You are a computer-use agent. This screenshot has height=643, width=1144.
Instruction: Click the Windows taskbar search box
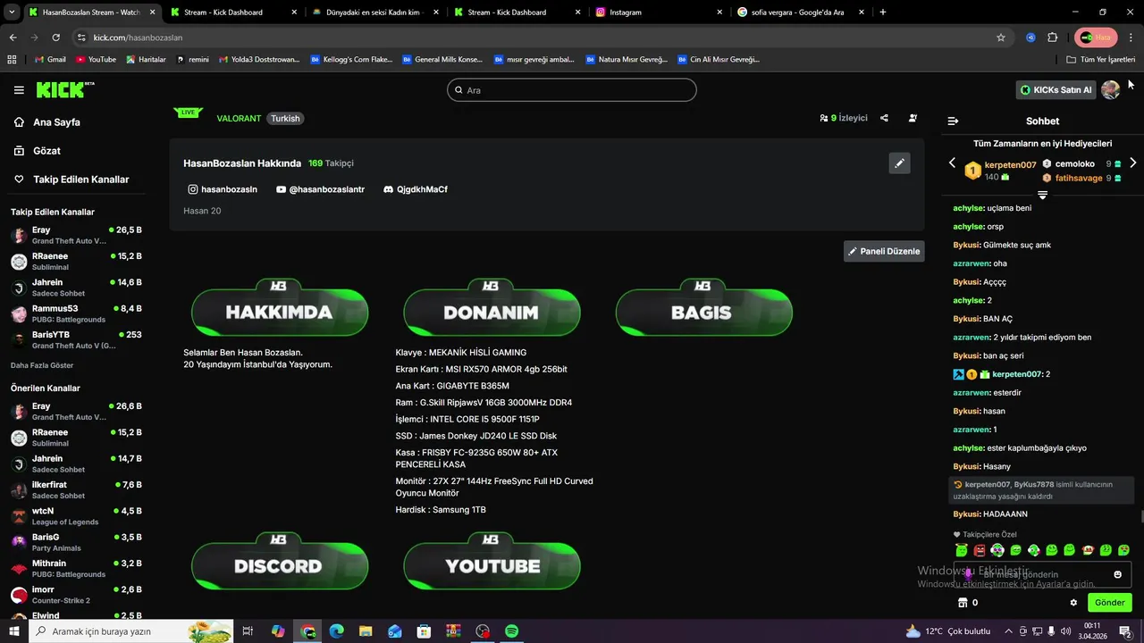(130, 631)
